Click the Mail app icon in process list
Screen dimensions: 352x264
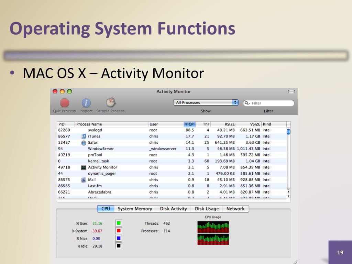click(84, 180)
